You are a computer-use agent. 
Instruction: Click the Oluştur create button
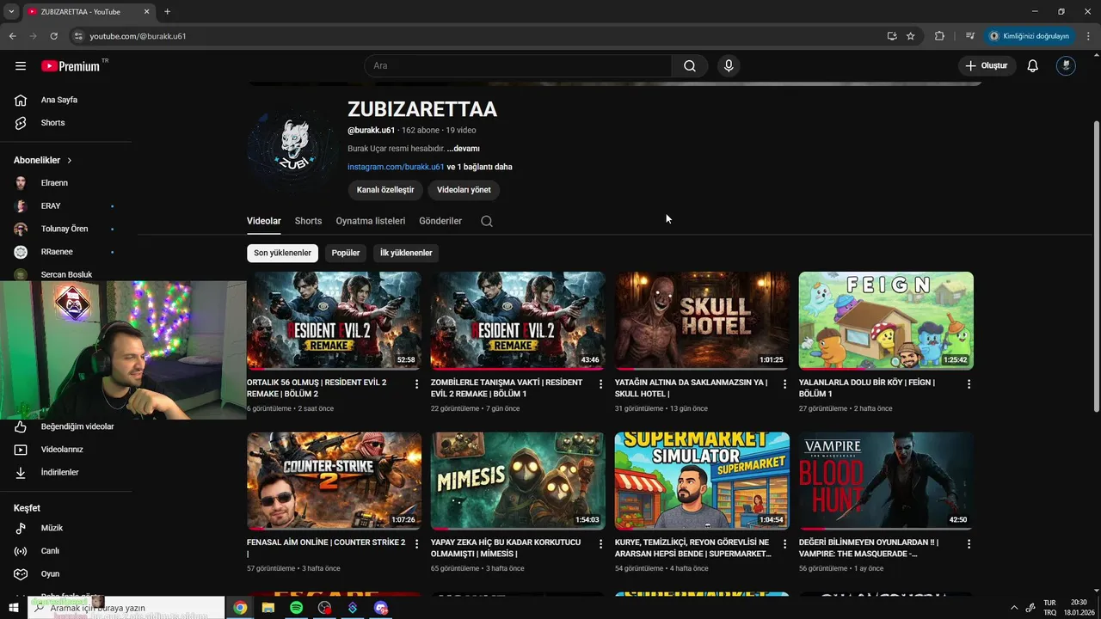tap(987, 66)
